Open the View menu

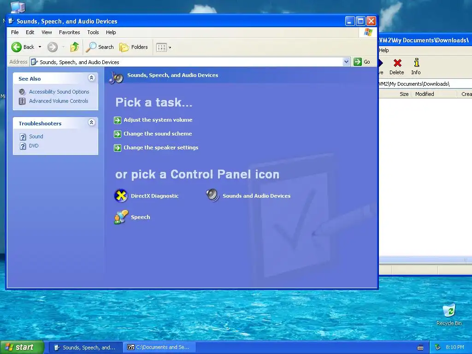click(x=47, y=32)
